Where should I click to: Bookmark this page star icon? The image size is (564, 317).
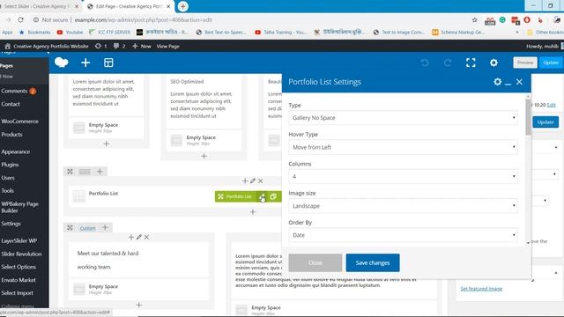474,20
